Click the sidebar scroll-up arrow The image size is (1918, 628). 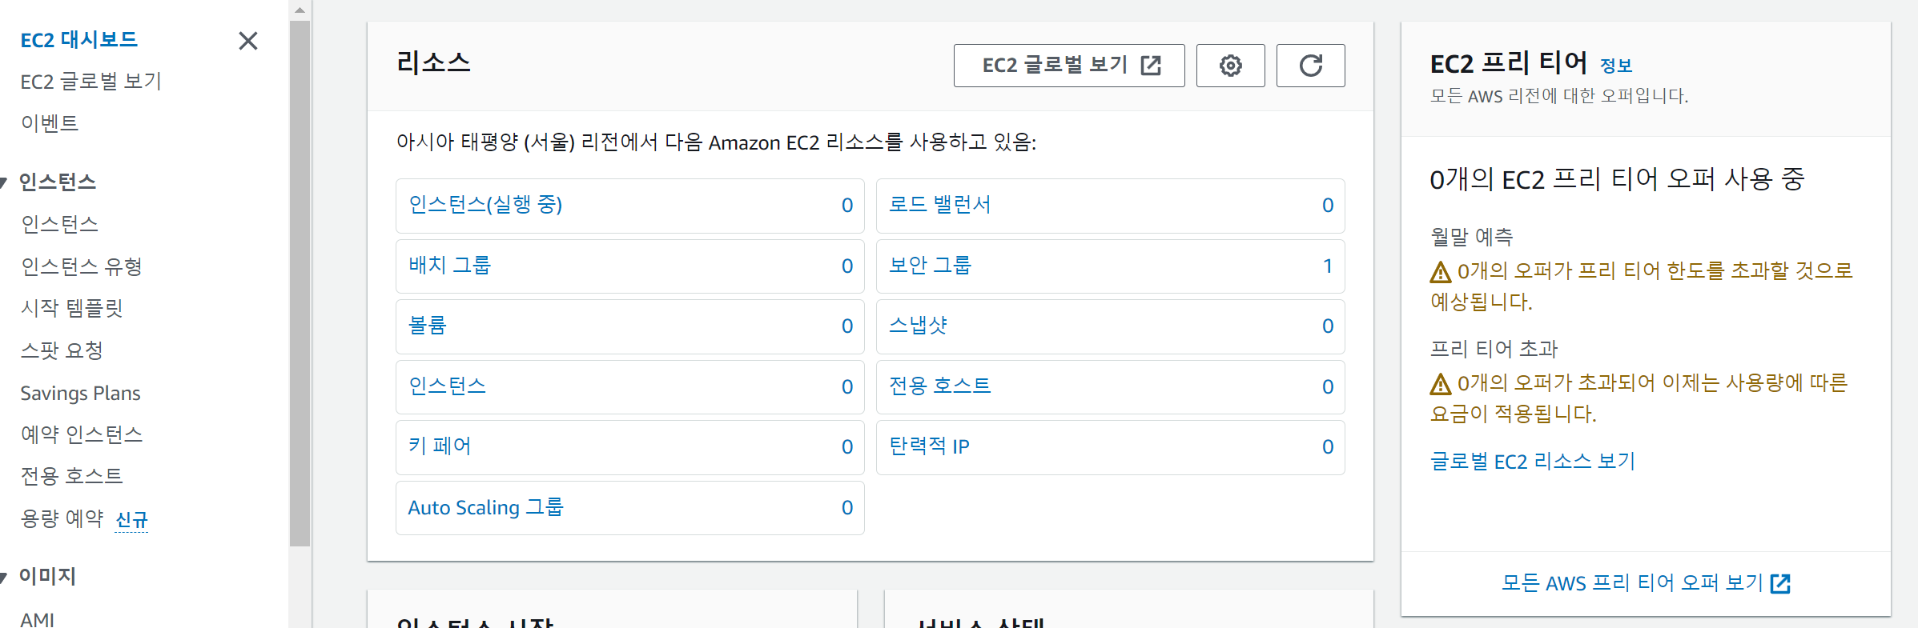click(x=300, y=10)
